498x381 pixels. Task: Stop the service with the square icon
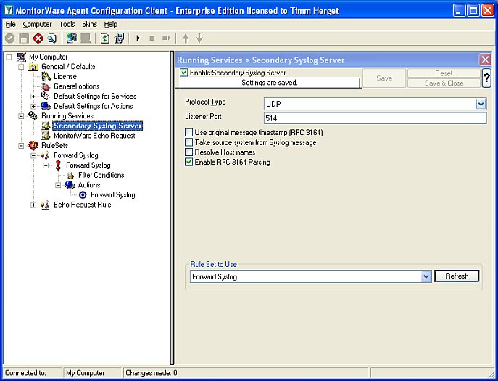(x=152, y=38)
